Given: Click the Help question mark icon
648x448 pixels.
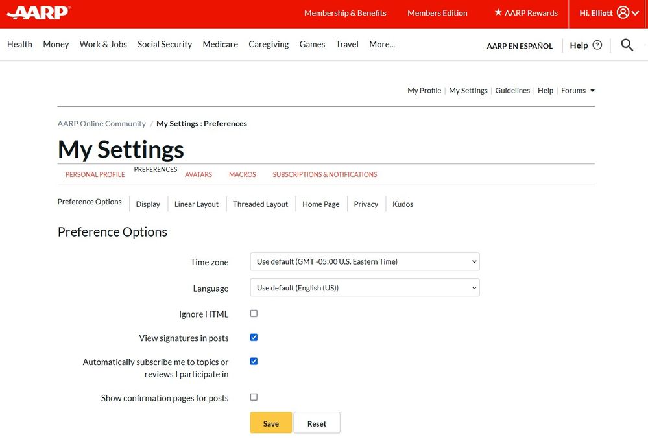Looking at the screenshot, I should 597,45.
